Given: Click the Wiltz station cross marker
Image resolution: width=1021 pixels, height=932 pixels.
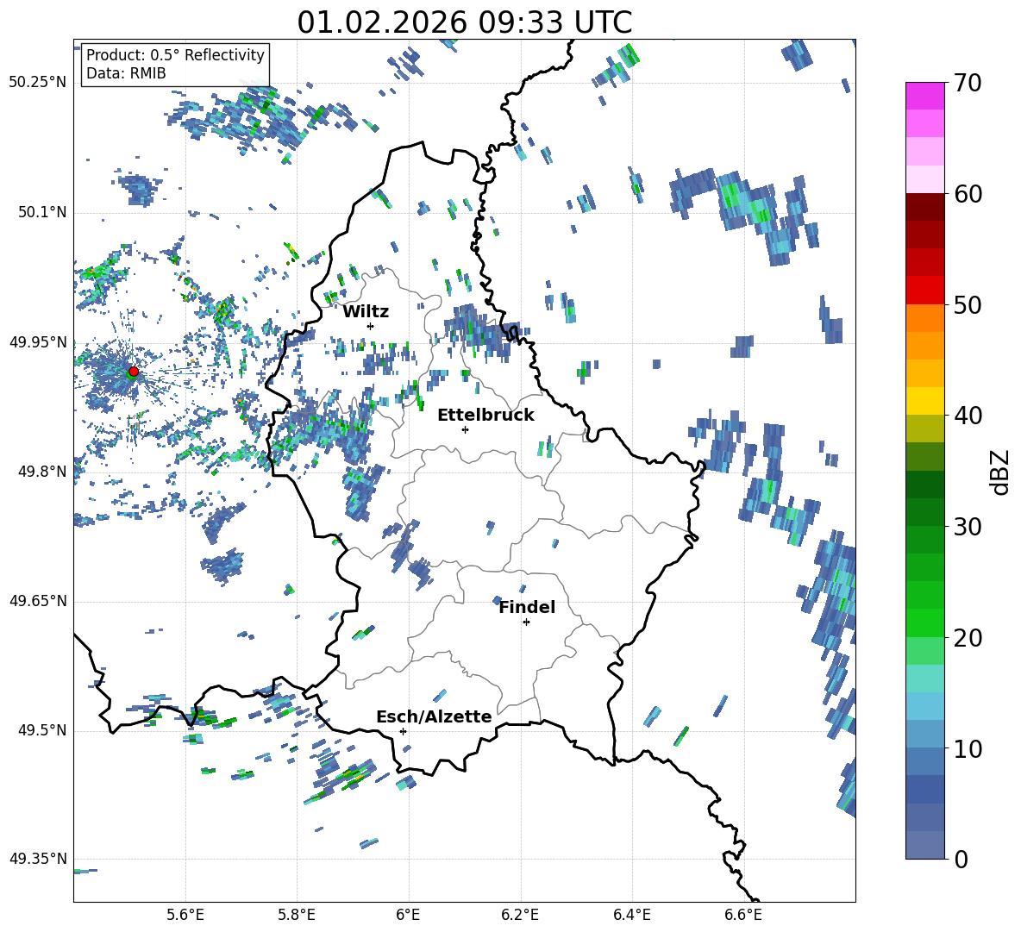Looking at the screenshot, I should tap(371, 326).
